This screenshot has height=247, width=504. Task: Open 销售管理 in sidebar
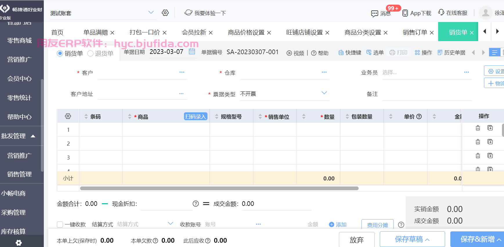click(x=19, y=174)
